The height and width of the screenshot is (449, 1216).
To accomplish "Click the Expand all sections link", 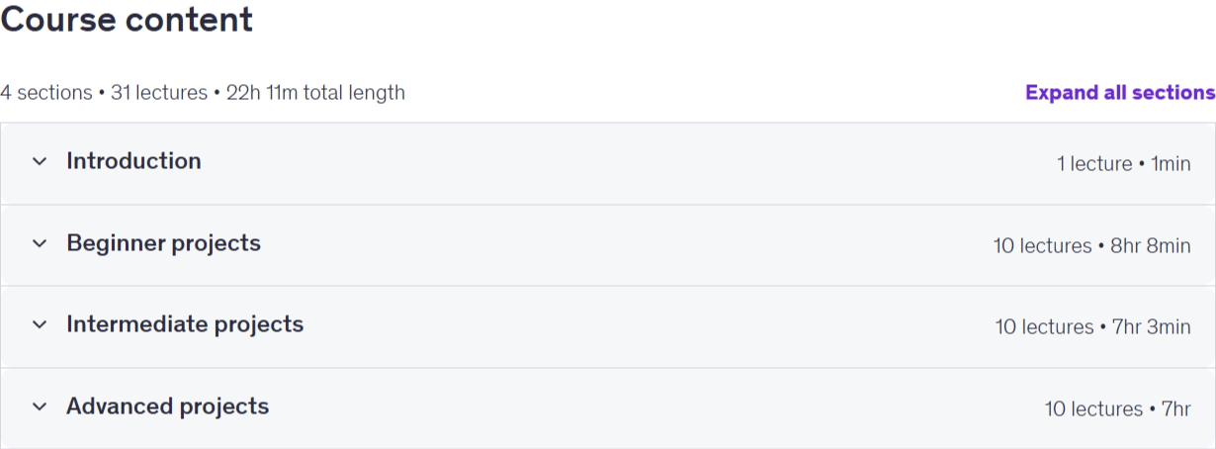I will click(1120, 92).
